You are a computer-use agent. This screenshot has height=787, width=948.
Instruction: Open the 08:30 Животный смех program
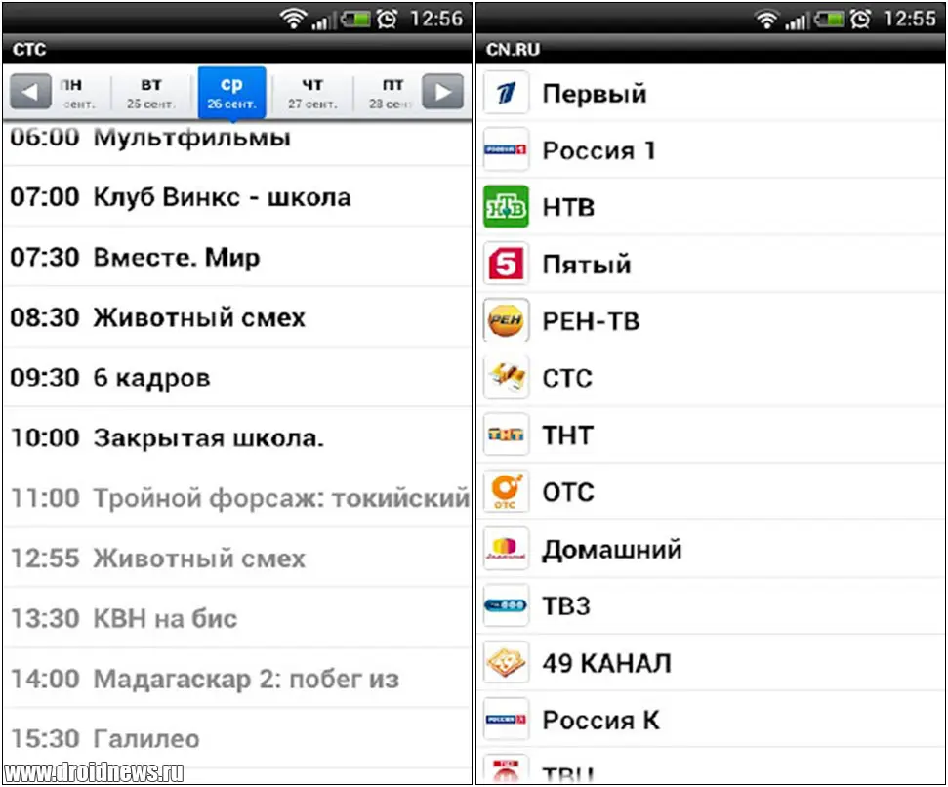(x=237, y=317)
